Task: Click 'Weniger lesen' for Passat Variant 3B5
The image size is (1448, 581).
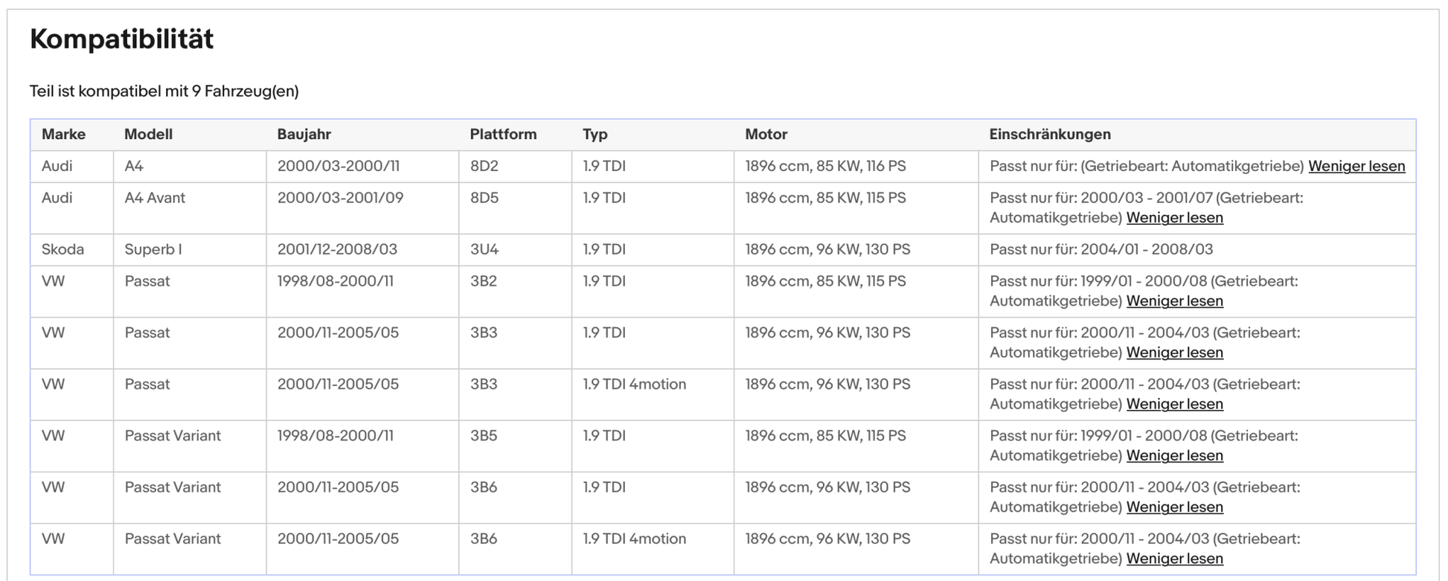Action: click(x=1174, y=455)
